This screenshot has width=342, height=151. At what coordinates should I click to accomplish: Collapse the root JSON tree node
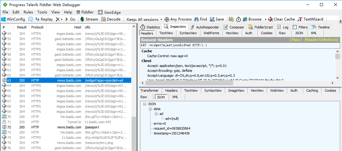pos(144,104)
